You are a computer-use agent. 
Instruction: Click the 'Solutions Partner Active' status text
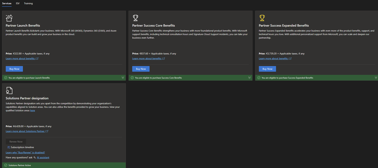coord(19,165)
